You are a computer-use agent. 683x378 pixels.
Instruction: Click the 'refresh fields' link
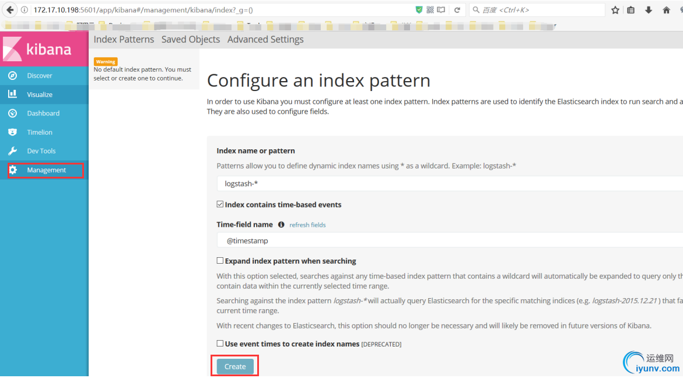307,225
